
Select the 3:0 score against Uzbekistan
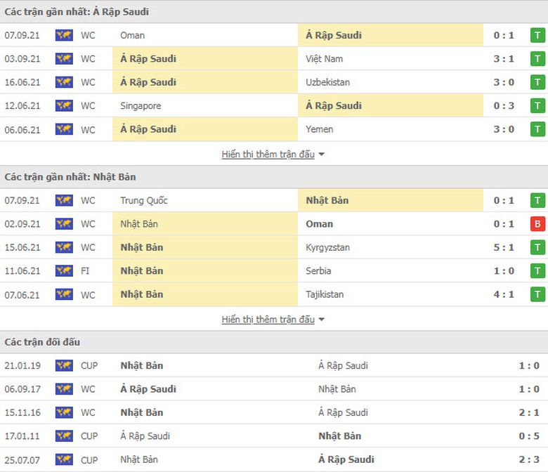click(504, 82)
